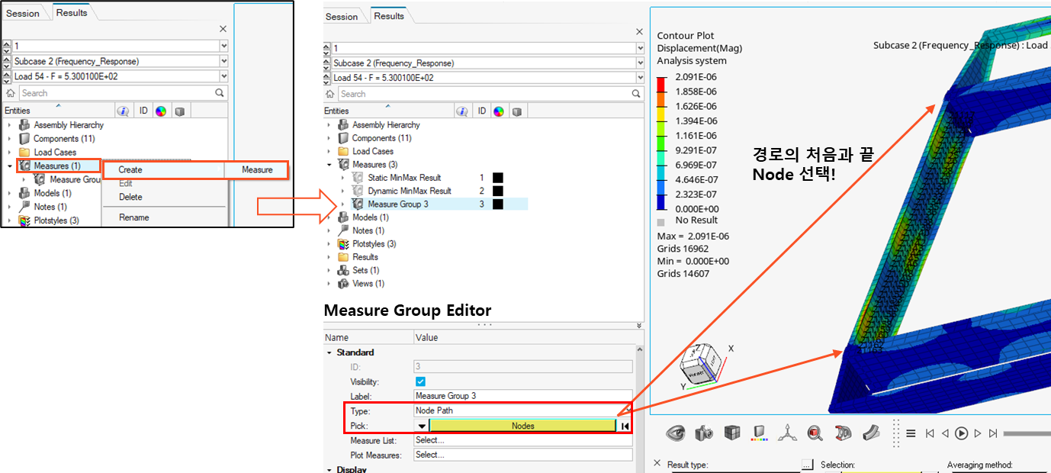
Task: Jump to first animation frame
Action: click(929, 433)
